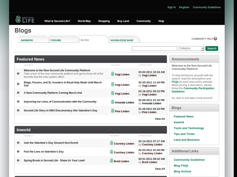The image size is (237, 177).
Task: Click Brett Linden in latest post column
Action: (150, 162)
